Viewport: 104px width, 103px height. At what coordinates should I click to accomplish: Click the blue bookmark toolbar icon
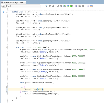pos(76,6)
